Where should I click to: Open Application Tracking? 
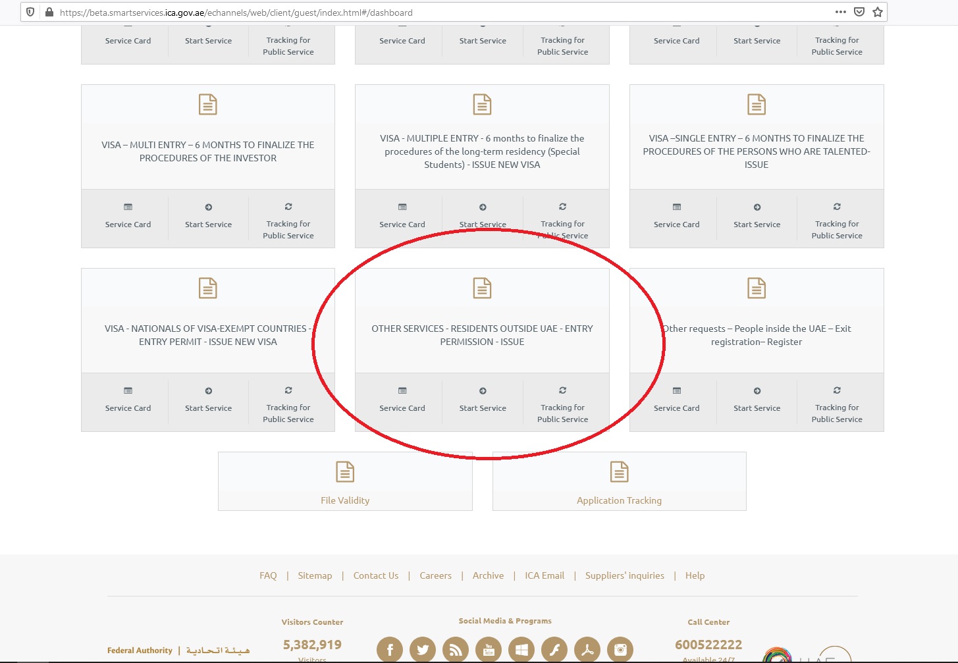pos(619,500)
